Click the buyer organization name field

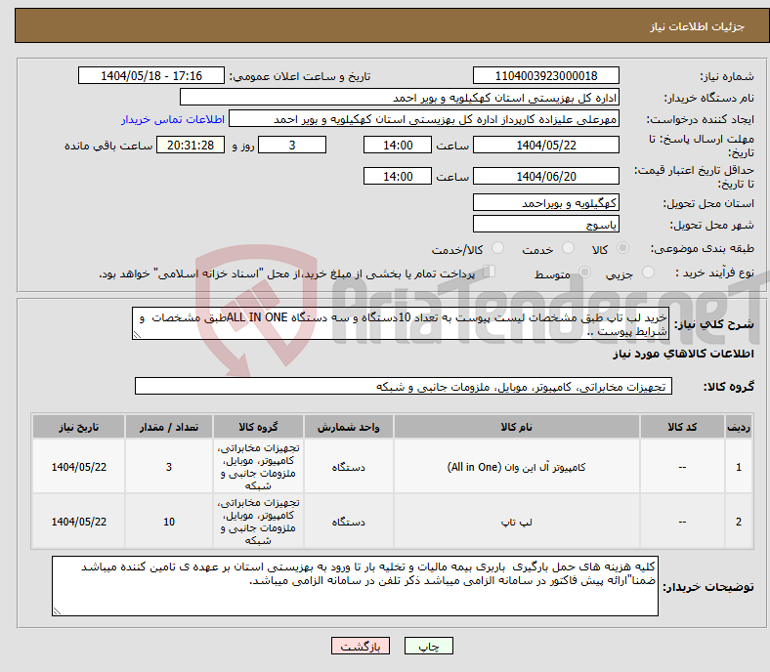click(400, 98)
